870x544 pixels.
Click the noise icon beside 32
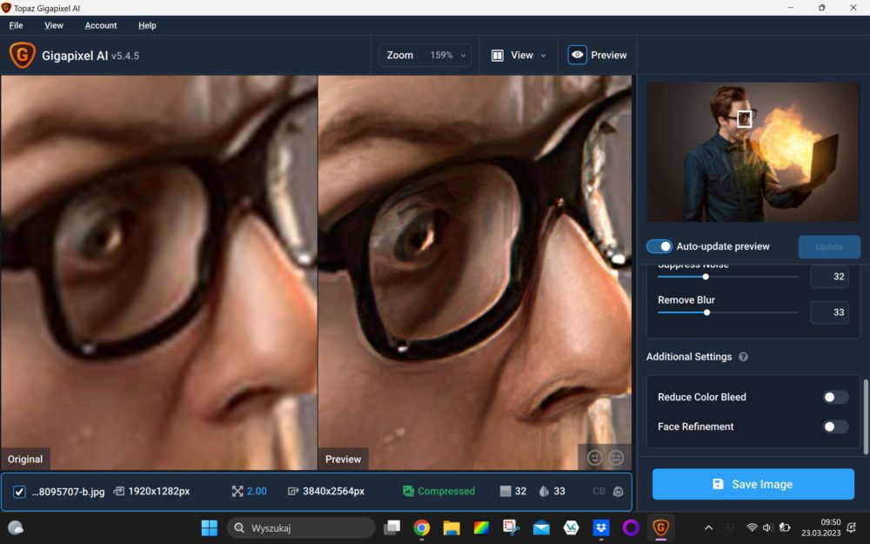click(505, 491)
